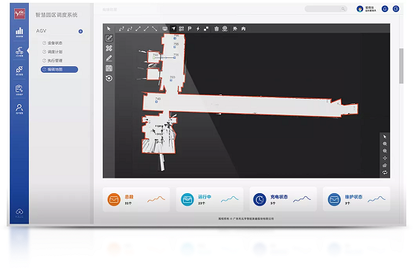
Task: Click the trash delete icon in toolbar
Action: [x=217, y=29]
